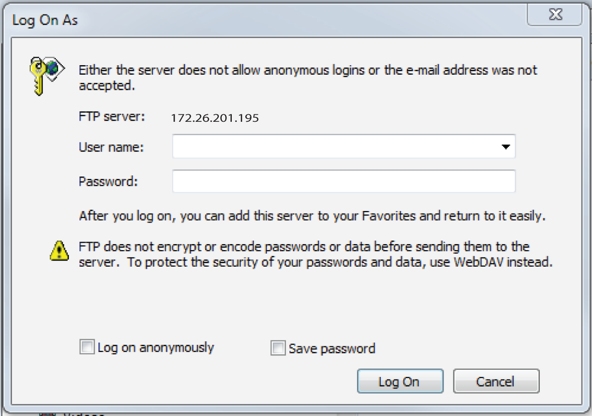
Task: Tick the Save password checkbox
Action: click(x=277, y=348)
